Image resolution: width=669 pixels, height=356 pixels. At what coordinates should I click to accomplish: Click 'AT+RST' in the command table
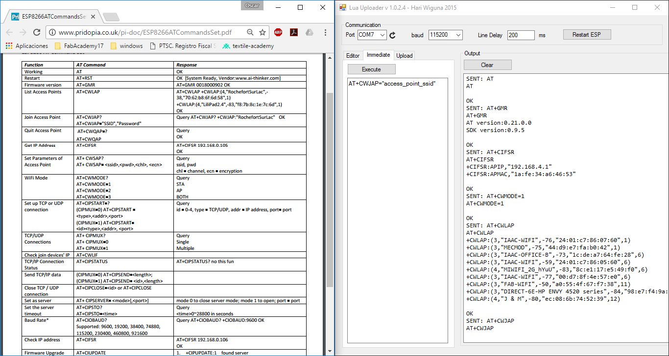click(84, 78)
